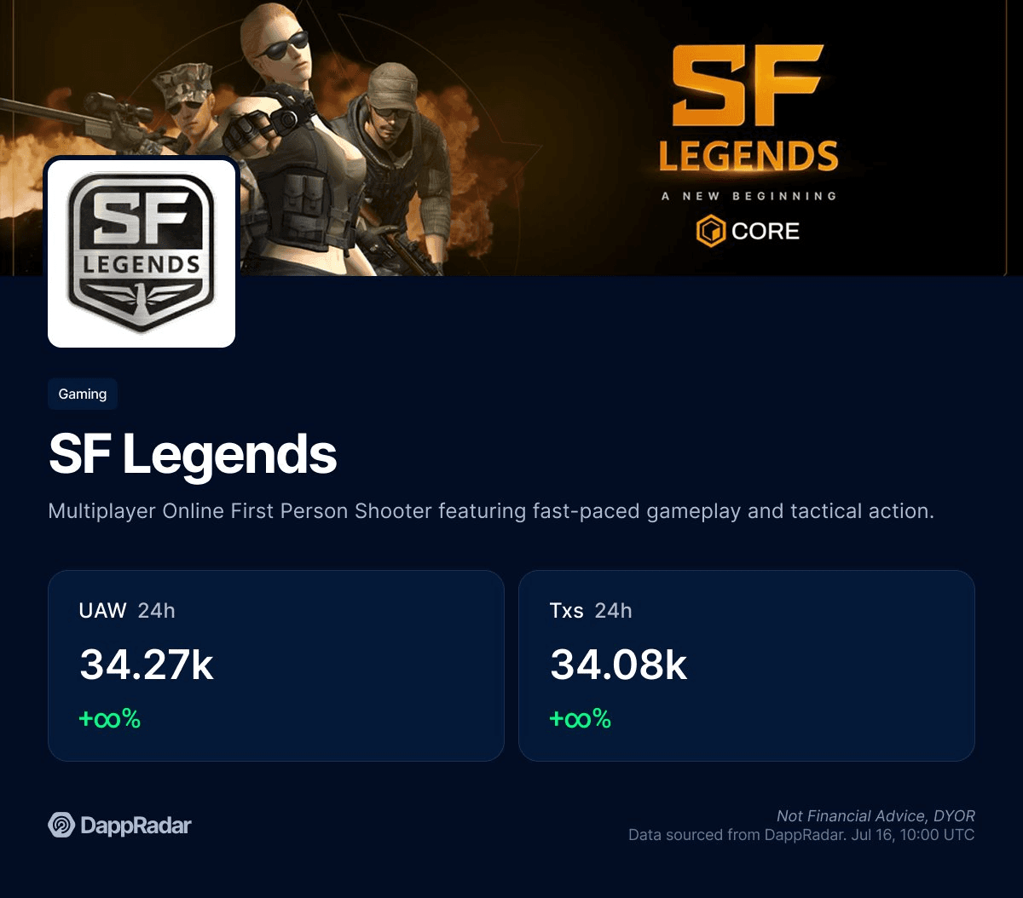Screen dimensions: 1023x898
Task: Click the LEGENDS text in the banner
Action: click(748, 156)
